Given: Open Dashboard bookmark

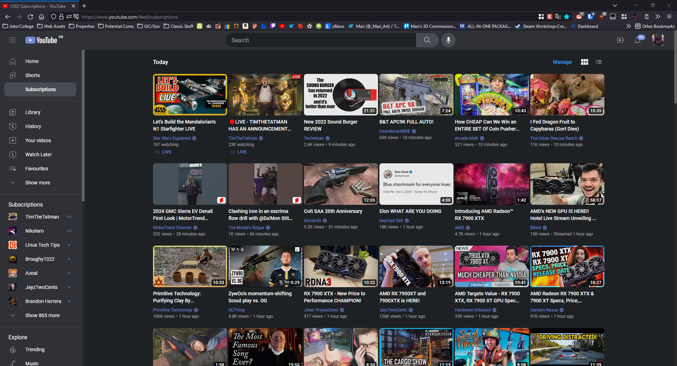Looking at the screenshot, I should [584, 26].
